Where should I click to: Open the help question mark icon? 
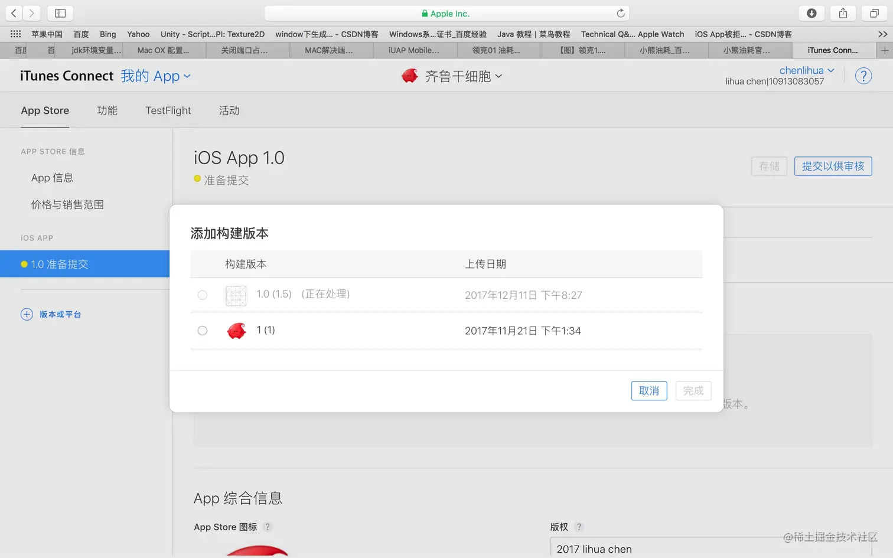863,76
